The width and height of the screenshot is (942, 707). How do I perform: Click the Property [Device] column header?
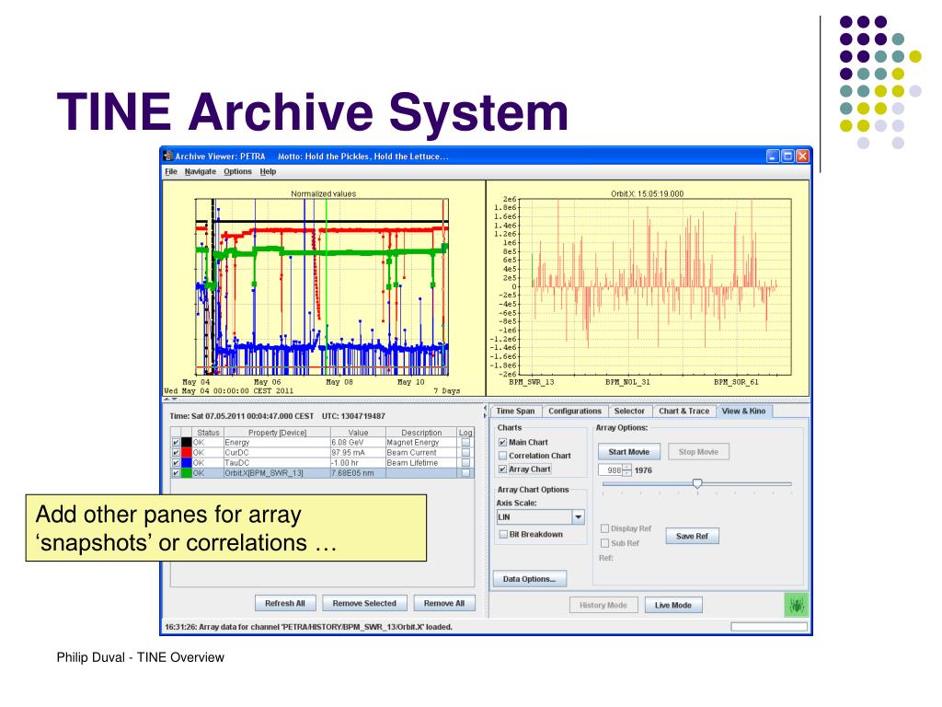pos(277,433)
